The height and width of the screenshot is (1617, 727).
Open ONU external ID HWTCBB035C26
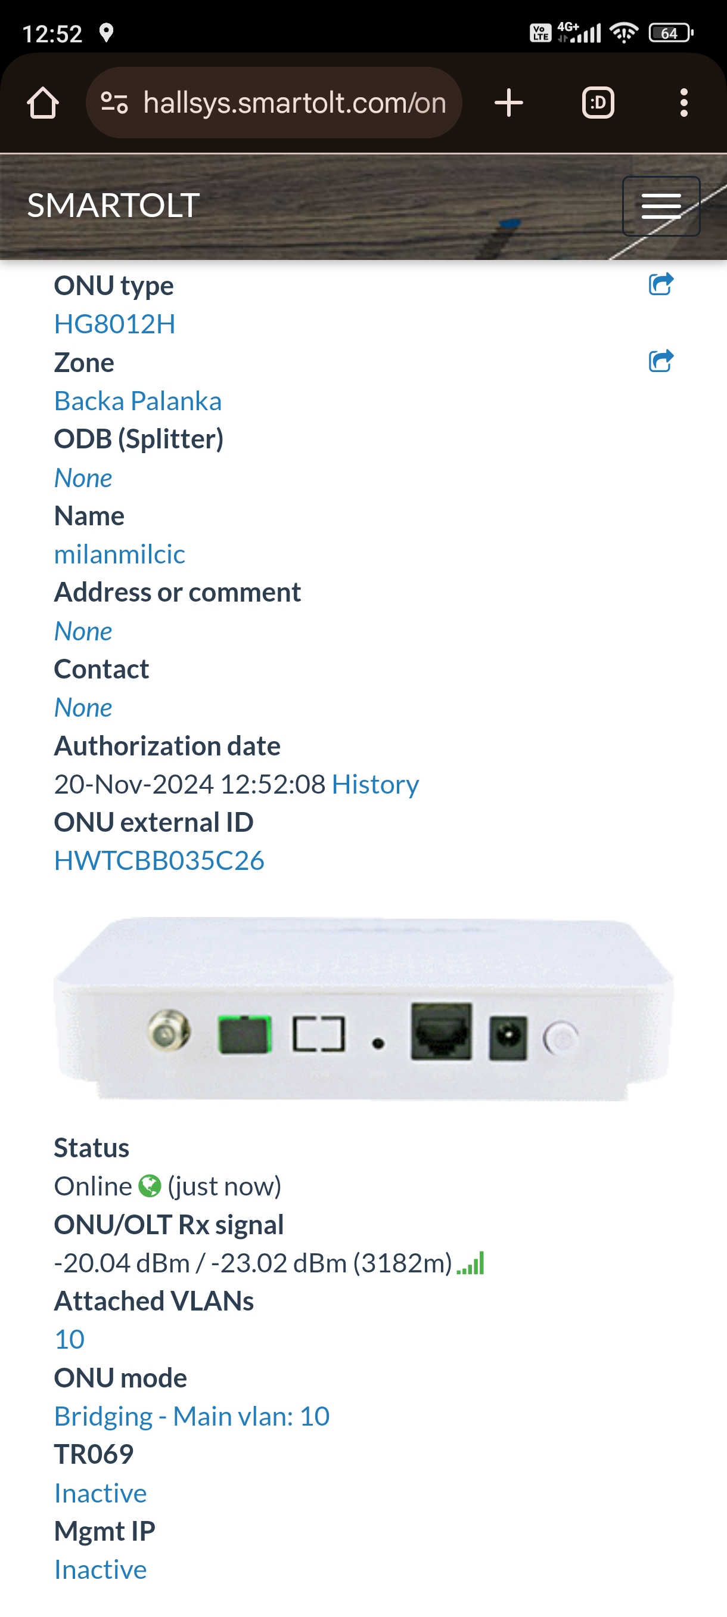point(159,860)
